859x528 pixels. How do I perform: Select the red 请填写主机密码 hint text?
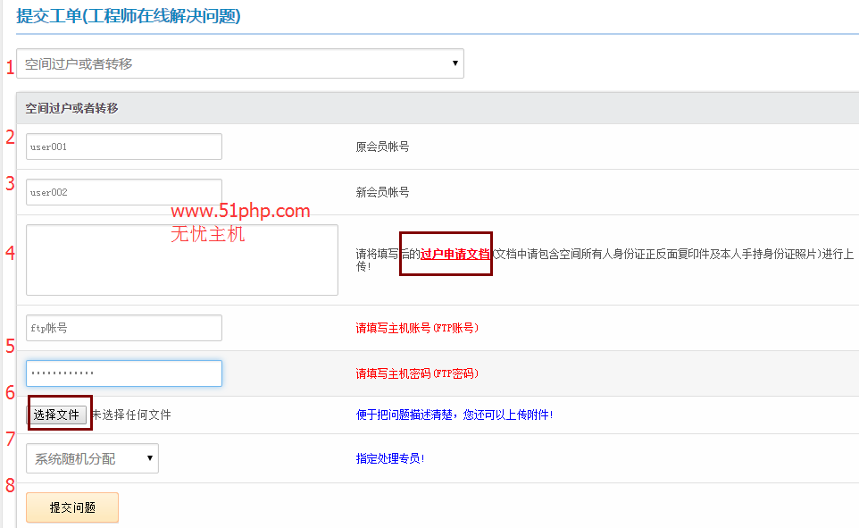(417, 373)
